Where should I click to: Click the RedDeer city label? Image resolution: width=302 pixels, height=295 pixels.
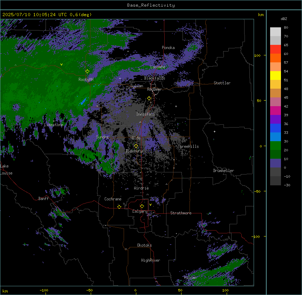click(x=154, y=89)
